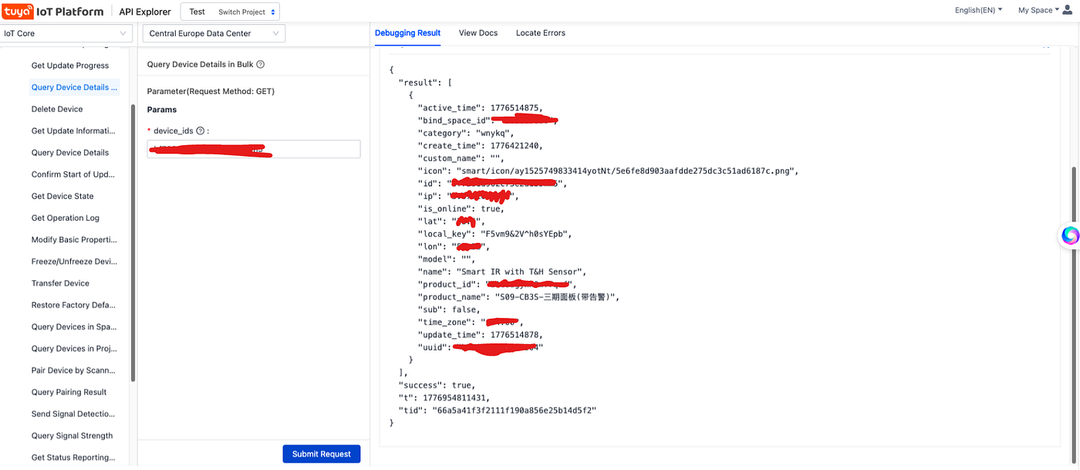Select Get Device State API
Screen dimensions: 1080x470
pyautogui.click(x=62, y=196)
